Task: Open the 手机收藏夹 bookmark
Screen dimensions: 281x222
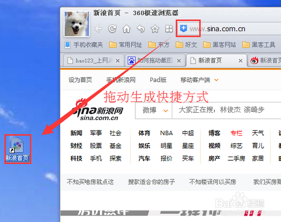Action: click(x=84, y=44)
